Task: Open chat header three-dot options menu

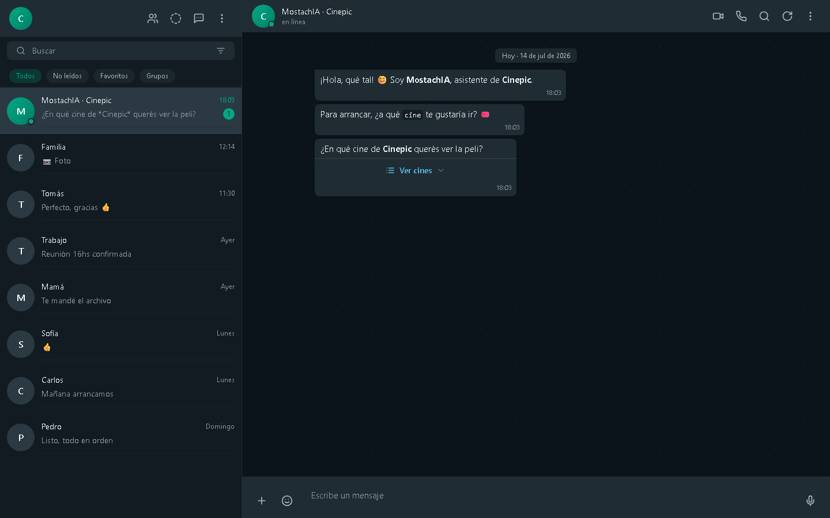Action: coord(810,16)
